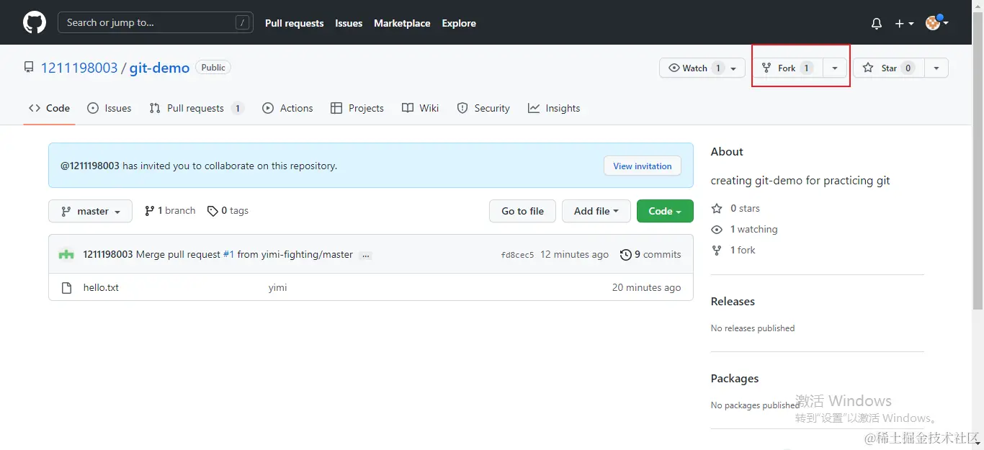Expand the Star lists arrow
The height and width of the screenshot is (450, 984).
[x=936, y=68]
